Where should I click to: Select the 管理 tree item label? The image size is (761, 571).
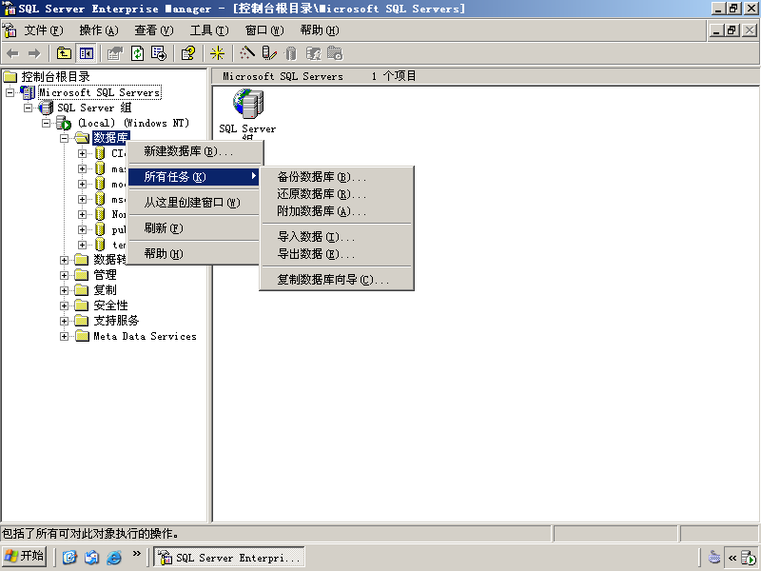tap(106, 275)
